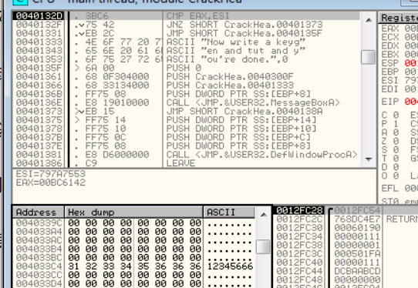Select PUSH DWORD PTR SS:[EBP+C] line
Screen dimensions: 418x288
coord(238,137)
